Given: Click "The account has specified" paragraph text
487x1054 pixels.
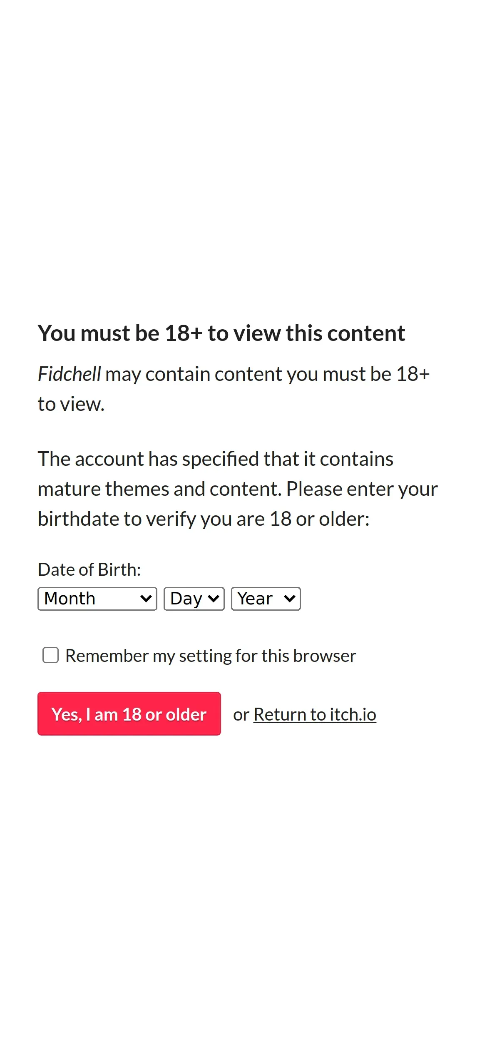Looking at the screenshot, I should pyautogui.click(x=215, y=459).
